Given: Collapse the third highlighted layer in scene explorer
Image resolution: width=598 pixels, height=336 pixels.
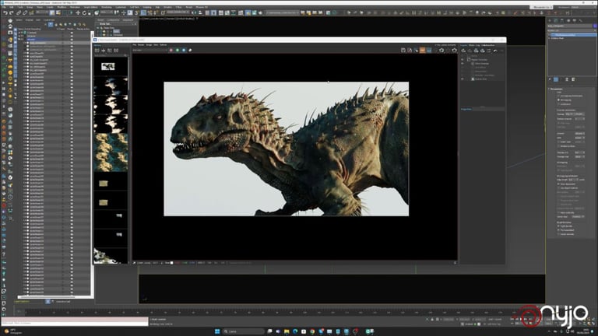Looking at the screenshot, I should 19,39.
